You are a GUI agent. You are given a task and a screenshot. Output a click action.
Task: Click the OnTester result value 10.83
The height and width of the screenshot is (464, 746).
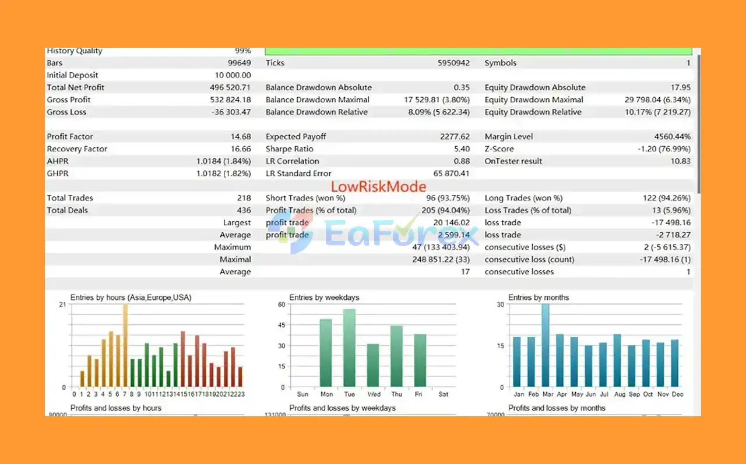(x=681, y=161)
